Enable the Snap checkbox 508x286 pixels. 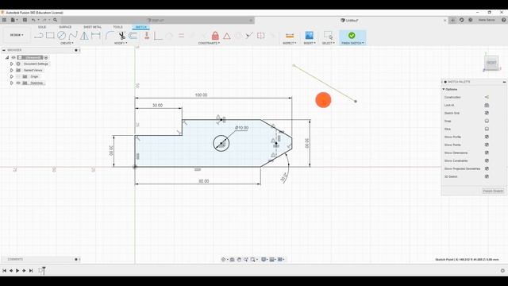(487, 121)
